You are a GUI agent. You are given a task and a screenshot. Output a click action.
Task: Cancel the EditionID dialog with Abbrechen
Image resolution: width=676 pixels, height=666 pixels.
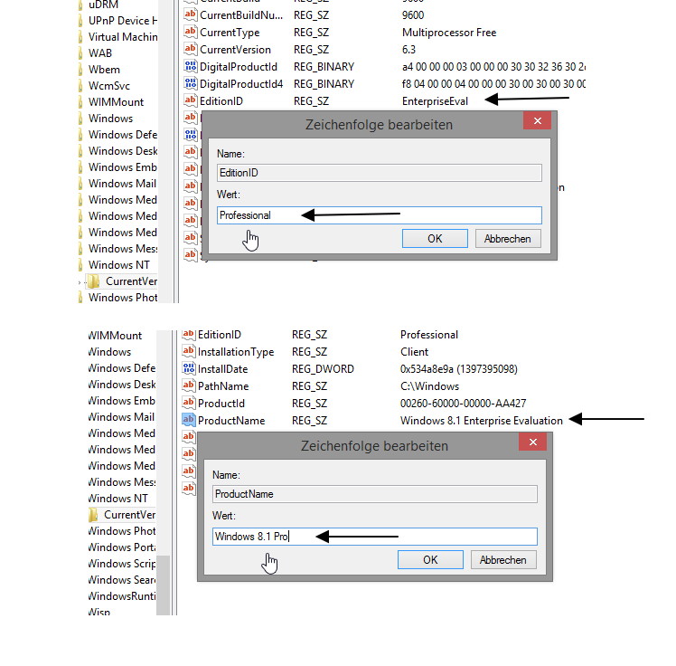[x=507, y=239]
